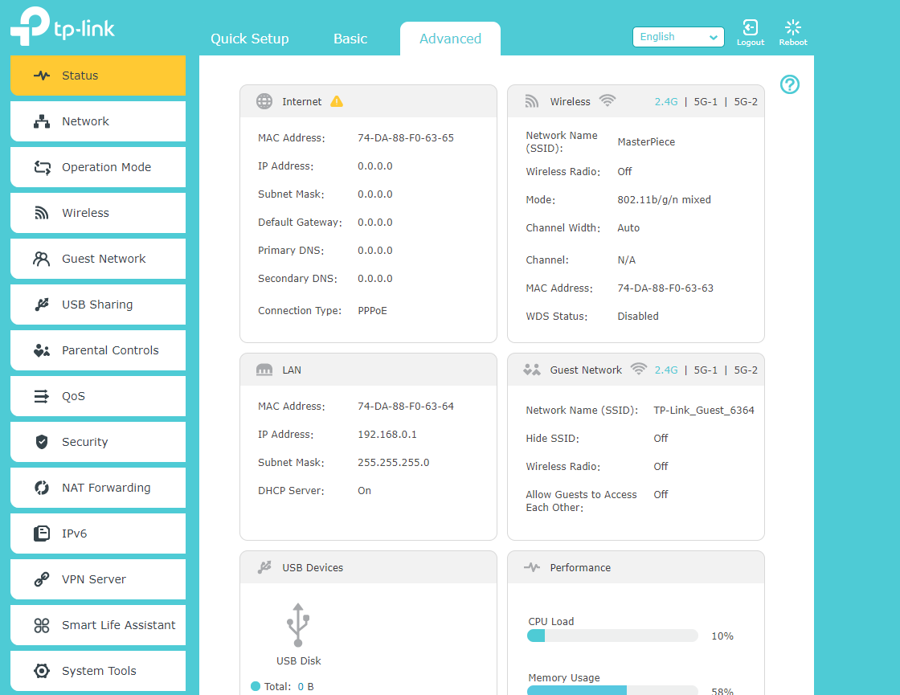
Task: Click the connection type value PPPoE
Action: 373,310
